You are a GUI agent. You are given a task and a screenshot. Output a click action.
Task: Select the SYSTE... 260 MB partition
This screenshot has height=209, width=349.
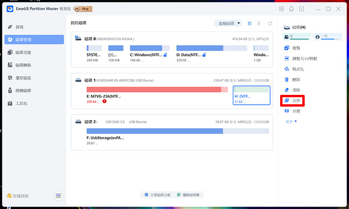pyautogui.click(x=94, y=54)
